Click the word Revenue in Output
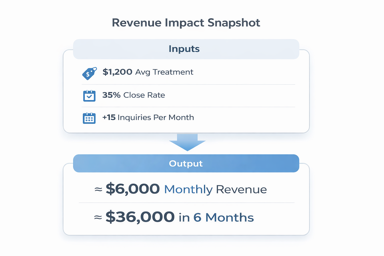This screenshot has height=256, width=384. click(x=241, y=189)
